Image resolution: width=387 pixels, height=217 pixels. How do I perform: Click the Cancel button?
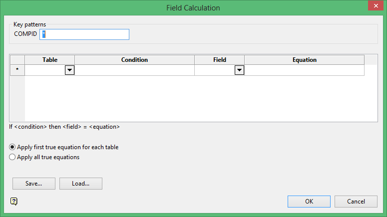click(356, 201)
